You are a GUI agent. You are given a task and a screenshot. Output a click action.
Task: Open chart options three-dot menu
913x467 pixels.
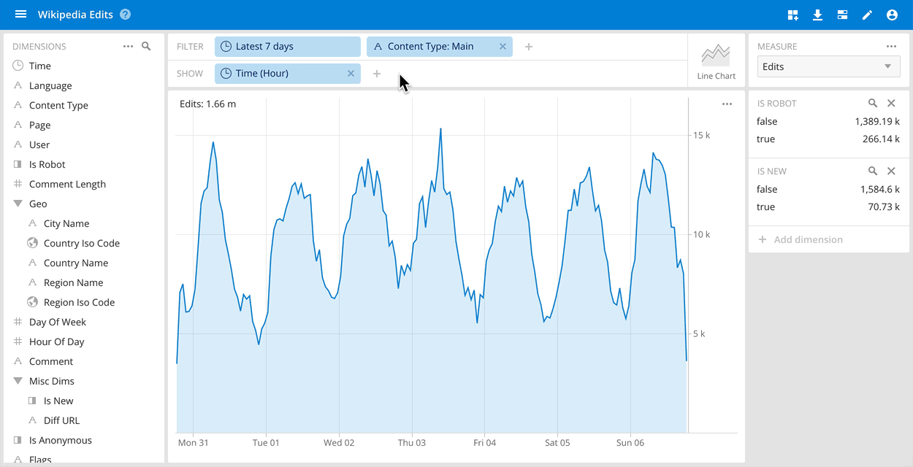(727, 104)
